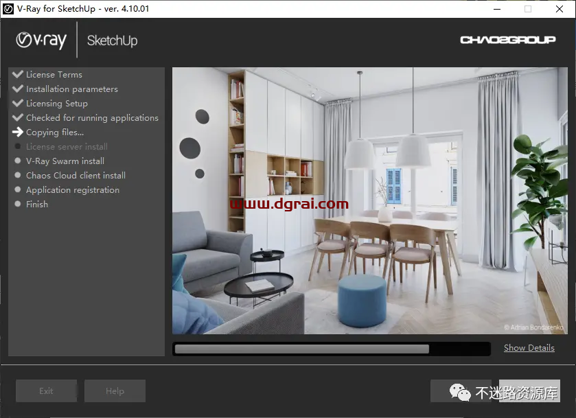Image resolution: width=576 pixels, height=418 pixels.
Task: Click the dimmed bullet beside License server install
Action: pyautogui.click(x=17, y=146)
